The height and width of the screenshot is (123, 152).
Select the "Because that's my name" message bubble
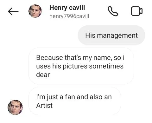[81, 66]
